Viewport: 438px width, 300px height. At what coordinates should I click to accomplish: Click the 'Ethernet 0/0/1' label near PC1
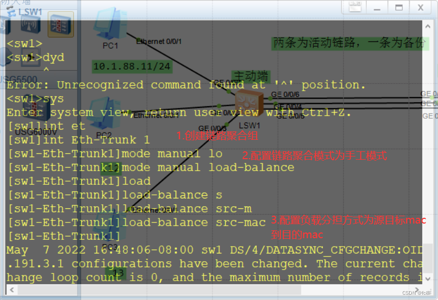tap(159, 41)
